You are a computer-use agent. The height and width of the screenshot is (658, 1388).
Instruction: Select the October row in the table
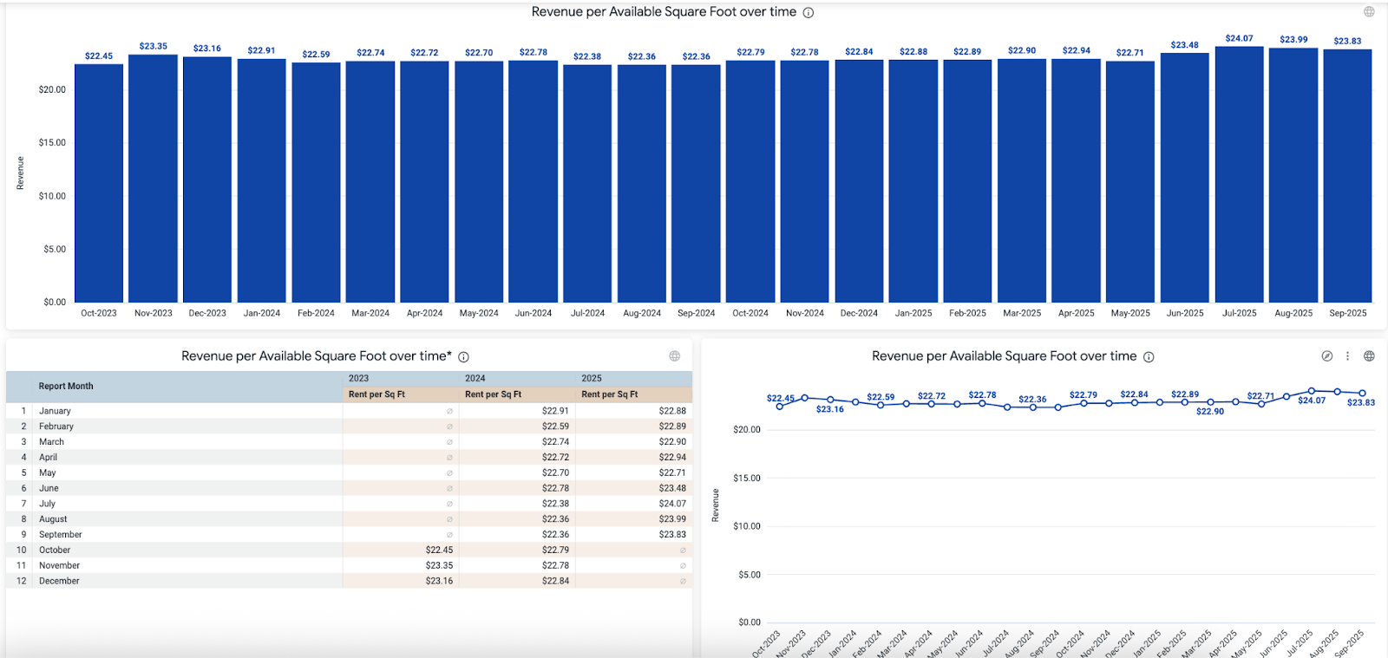point(55,551)
